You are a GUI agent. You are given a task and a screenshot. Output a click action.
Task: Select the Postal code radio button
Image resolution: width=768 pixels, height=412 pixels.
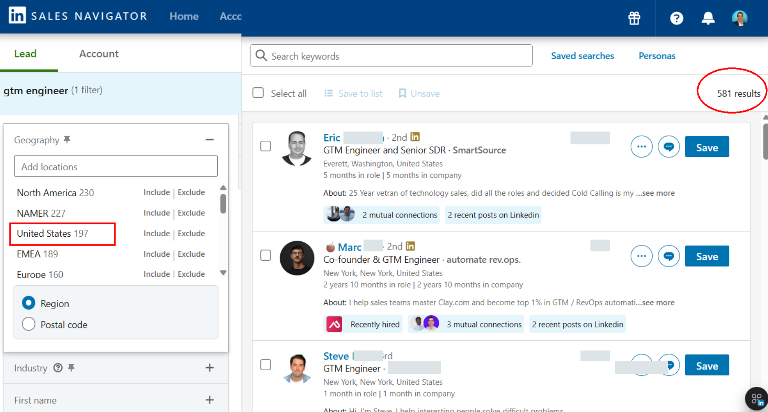29,324
